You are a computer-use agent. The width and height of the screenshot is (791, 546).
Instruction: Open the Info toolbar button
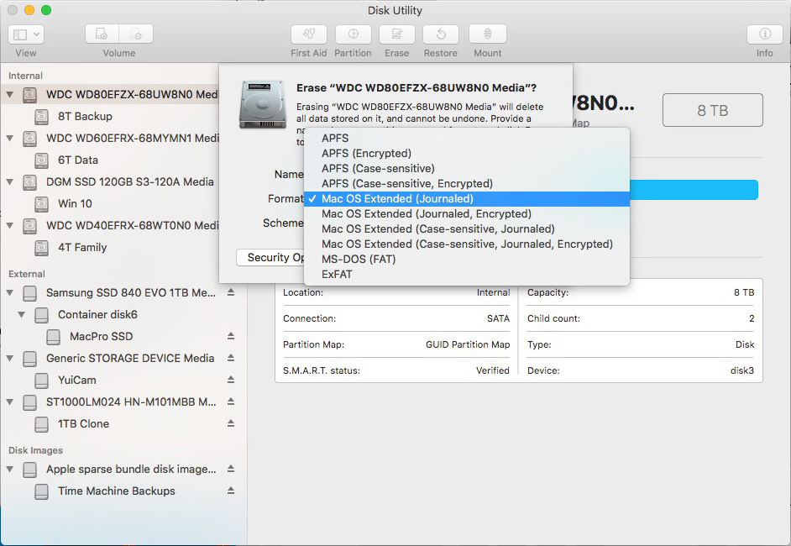[x=765, y=34]
